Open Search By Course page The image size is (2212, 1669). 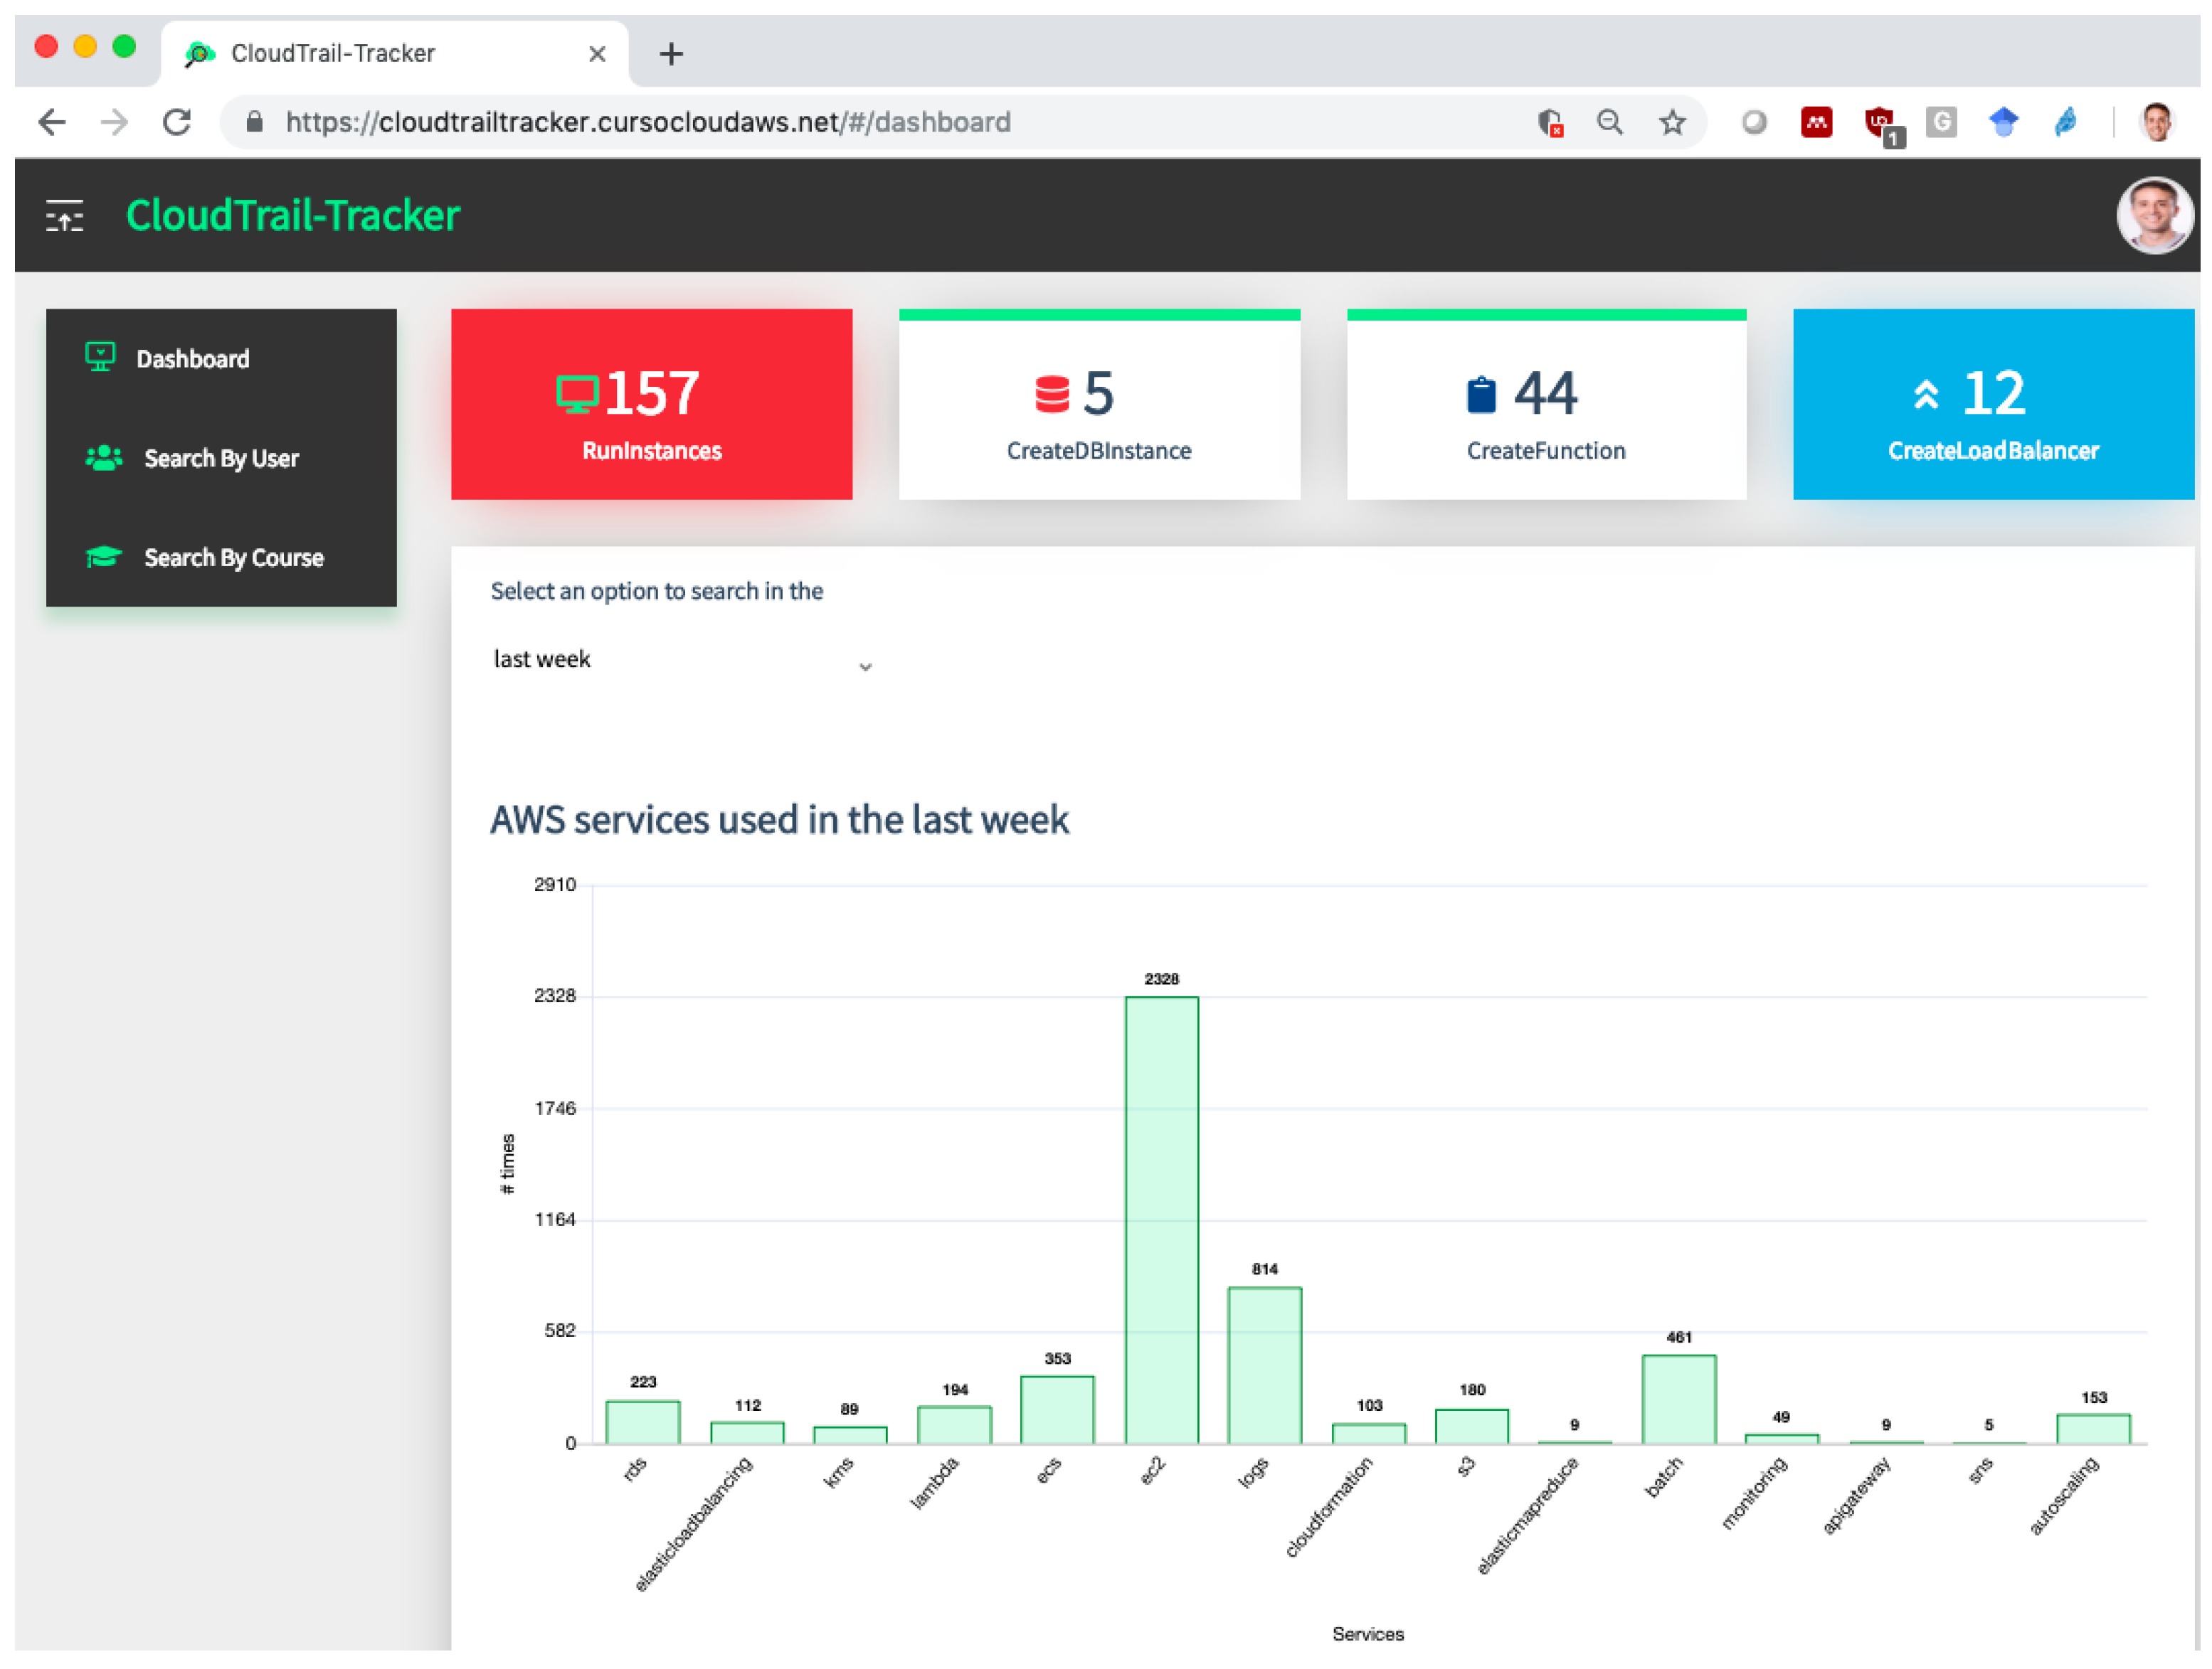(x=221, y=558)
